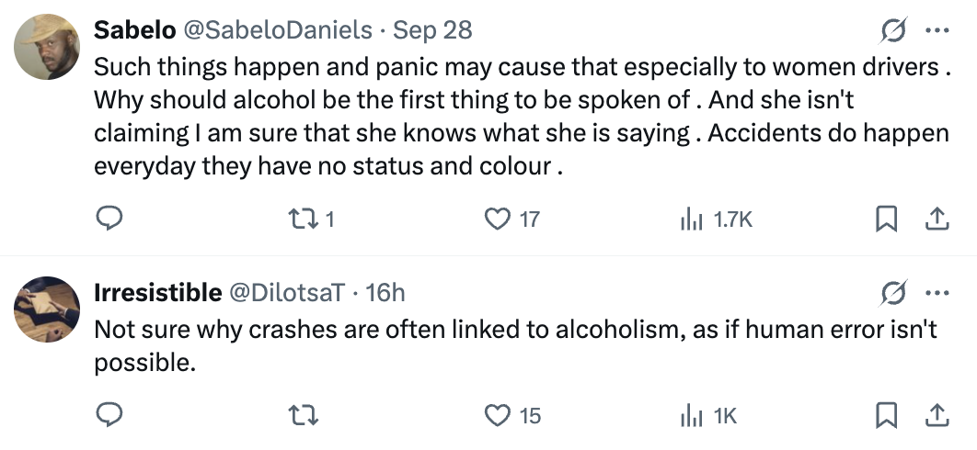
Task: Reply to Irresistible's tweet
Action: coord(109,415)
